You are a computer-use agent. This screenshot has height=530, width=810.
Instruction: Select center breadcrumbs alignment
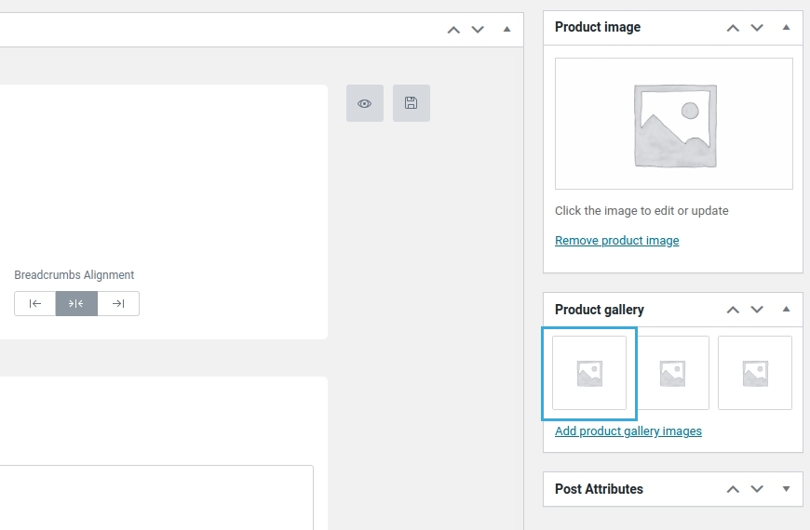pyautogui.click(x=76, y=303)
